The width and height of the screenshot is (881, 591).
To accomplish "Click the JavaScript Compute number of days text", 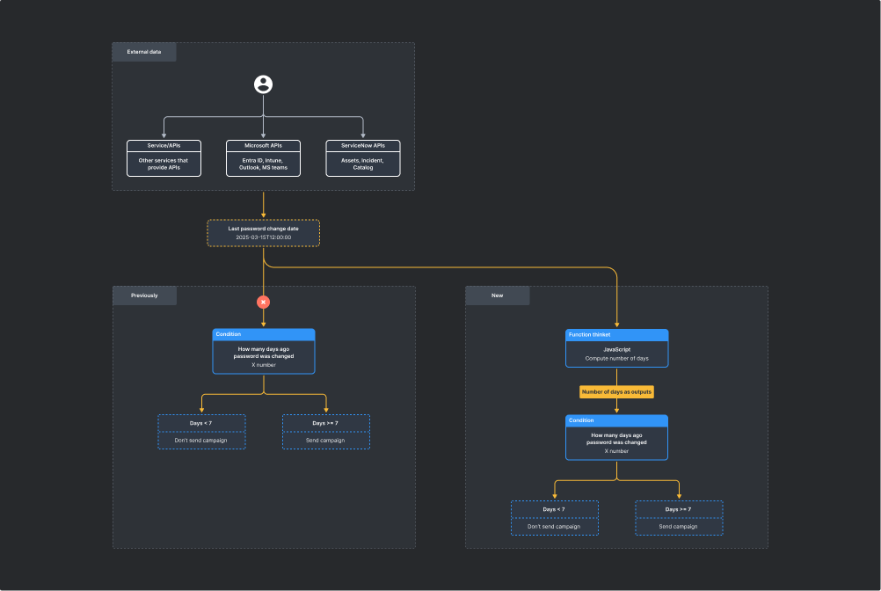I will pyautogui.click(x=616, y=354).
